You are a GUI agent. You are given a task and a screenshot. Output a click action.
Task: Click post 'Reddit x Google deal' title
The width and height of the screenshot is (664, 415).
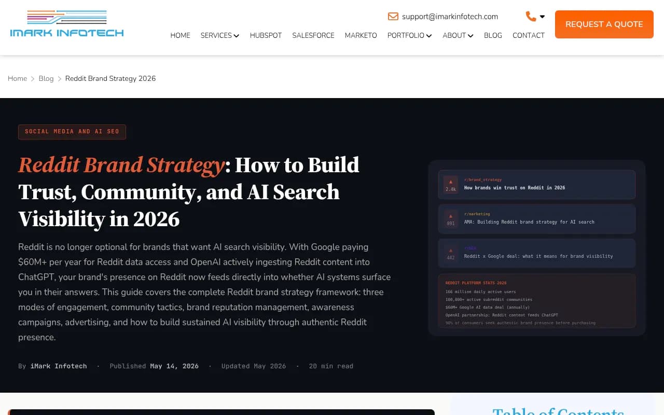(x=538, y=256)
